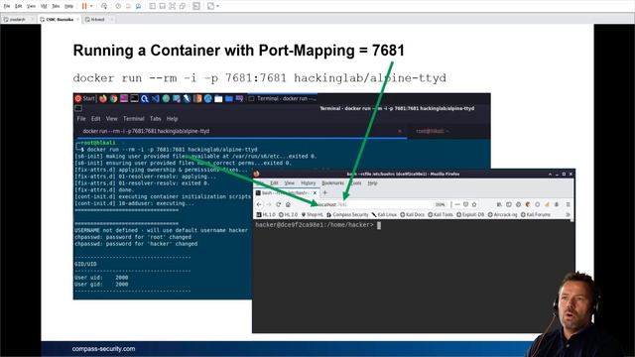The image size is (635, 357).
Task: Launch Chrome from the Kali panel
Action: 113,98
